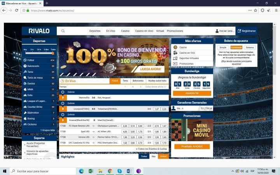
Task: Select the Sistema bet type
Action: 250,47
